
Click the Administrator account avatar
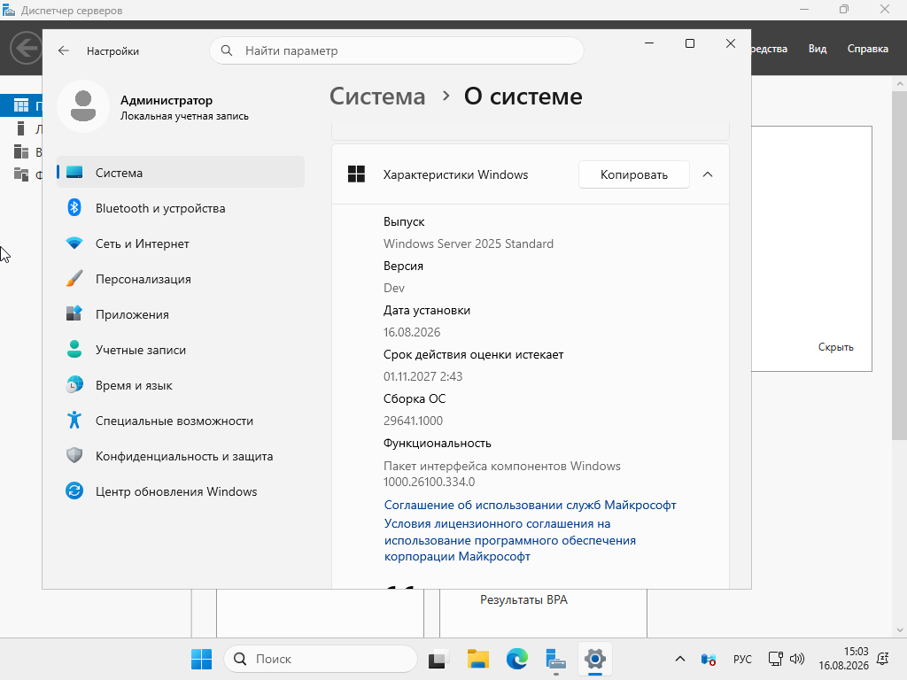tap(83, 106)
